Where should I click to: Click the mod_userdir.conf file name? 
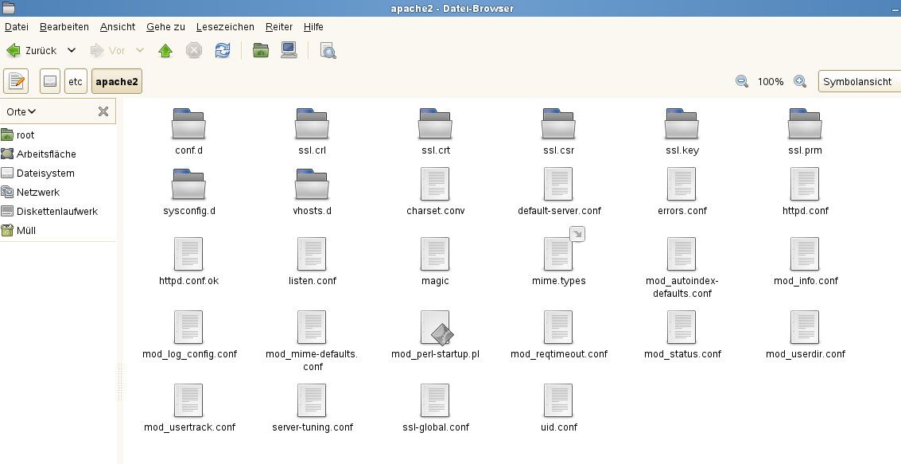(x=806, y=354)
